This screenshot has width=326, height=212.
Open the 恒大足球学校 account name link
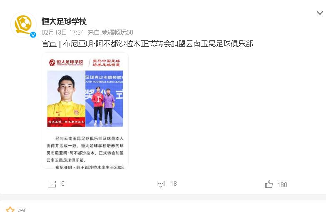tap(64, 21)
